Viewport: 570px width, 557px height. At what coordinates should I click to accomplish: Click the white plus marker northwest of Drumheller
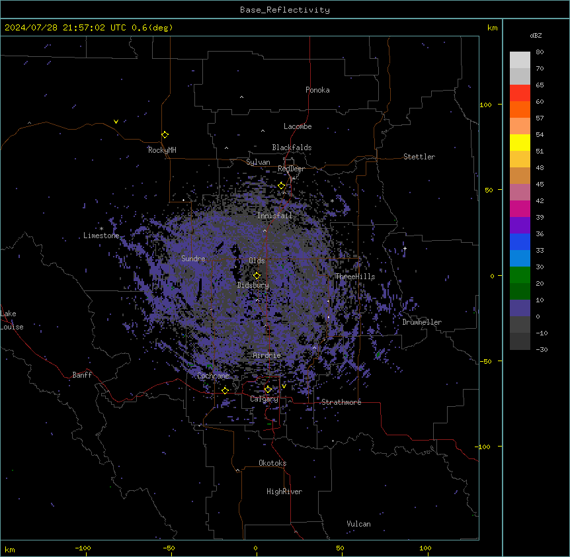pos(405,249)
